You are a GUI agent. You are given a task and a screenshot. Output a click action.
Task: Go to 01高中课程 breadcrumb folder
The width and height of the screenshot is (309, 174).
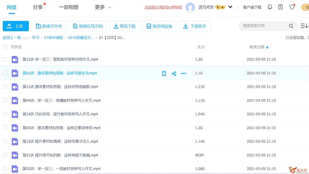[x=53, y=38]
